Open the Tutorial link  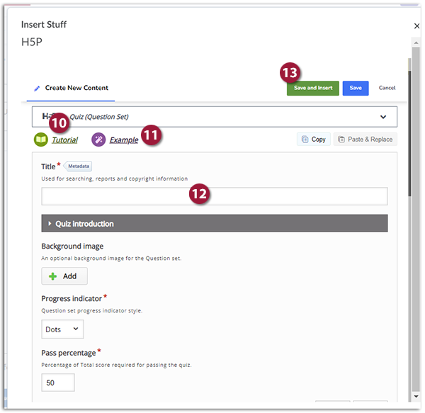click(x=64, y=140)
